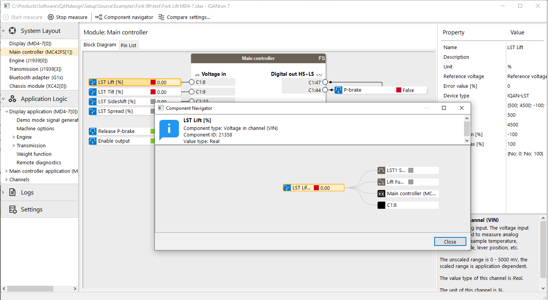Click Main controller module node icon
The height and width of the screenshot is (300, 548).
(x=381, y=194)
